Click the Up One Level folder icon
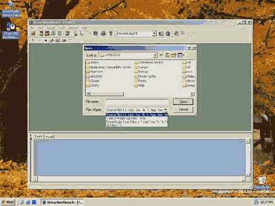The width and height of the screenshot is (275, 206). click(x=168, y=55)
